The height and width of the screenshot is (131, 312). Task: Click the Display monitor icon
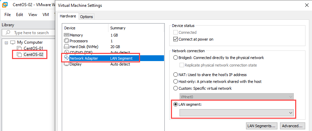point(67,64)
